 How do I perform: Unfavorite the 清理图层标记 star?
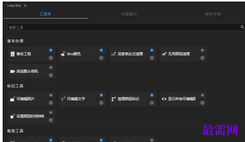pyautogui.click(x=152, y=95)
